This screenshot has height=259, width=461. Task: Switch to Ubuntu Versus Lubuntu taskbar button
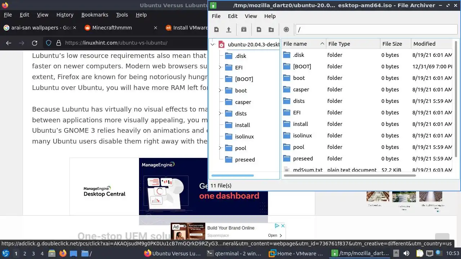(x=172, y=254)
